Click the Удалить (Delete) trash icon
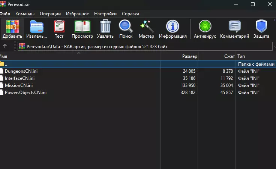276x169 pixels. (105, 26)
